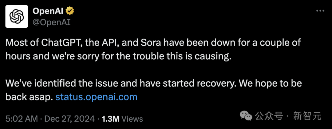Click the word ChatGPT in the tweet
The image size is (332, 129).
(60, 43)
